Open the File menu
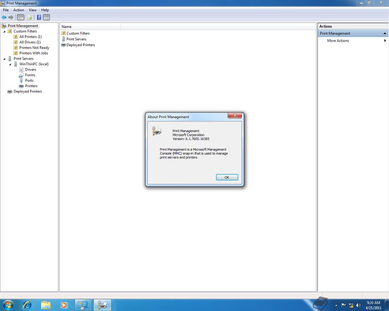 point(6,10)
